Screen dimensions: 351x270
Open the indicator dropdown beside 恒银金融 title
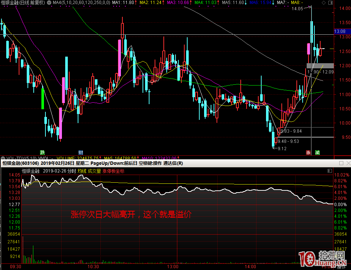[x=49, y=3]
